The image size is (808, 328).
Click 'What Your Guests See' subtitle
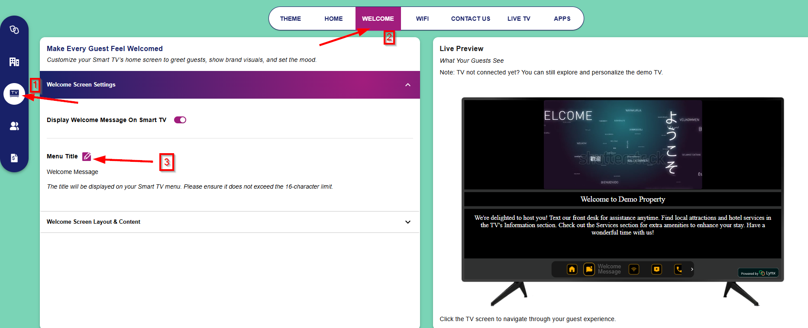tap(472, 61)
